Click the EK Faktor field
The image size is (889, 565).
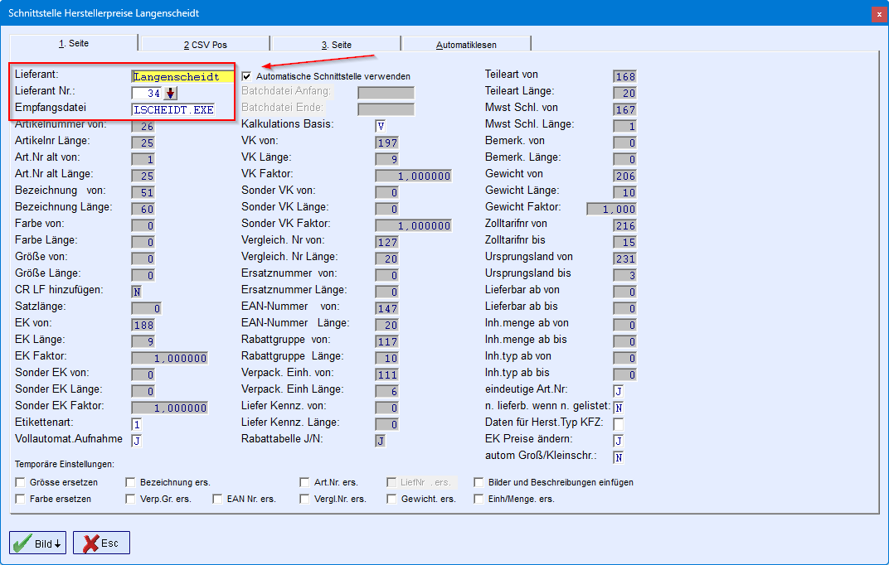coord(169,358)
